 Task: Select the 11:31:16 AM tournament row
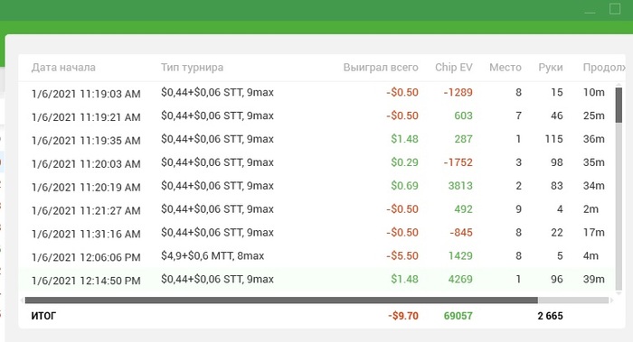316,233
